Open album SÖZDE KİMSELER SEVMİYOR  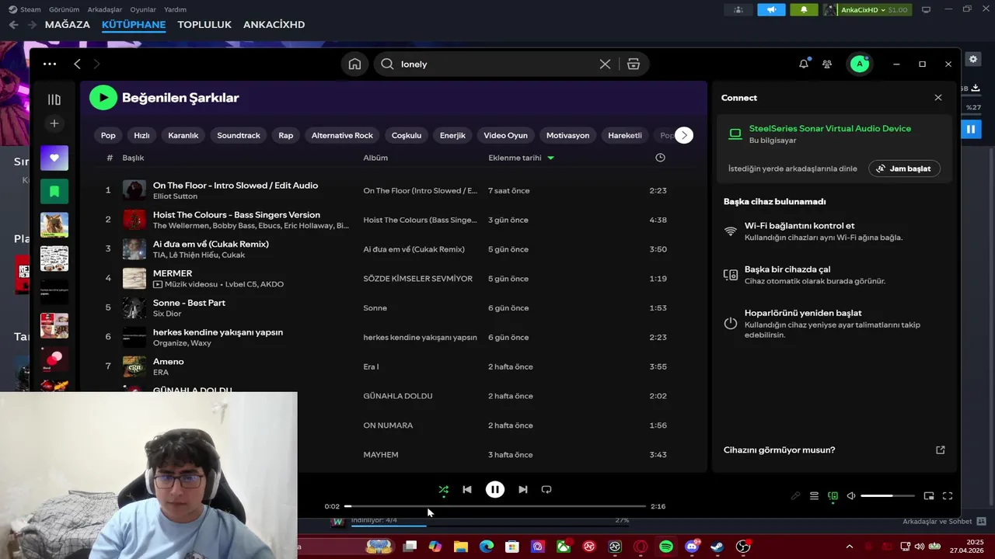coord(417,279)
